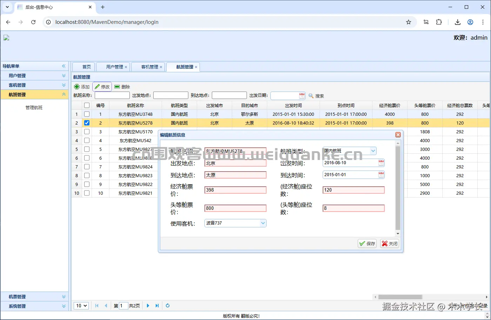
Task: Close the 客机管理 tab via its X
Action: pyautogui.click(x=161, y=67)
